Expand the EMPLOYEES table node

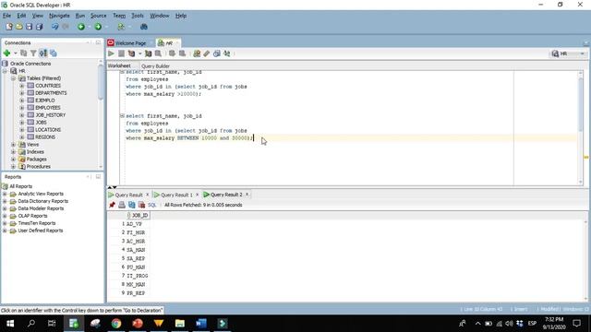22,108
